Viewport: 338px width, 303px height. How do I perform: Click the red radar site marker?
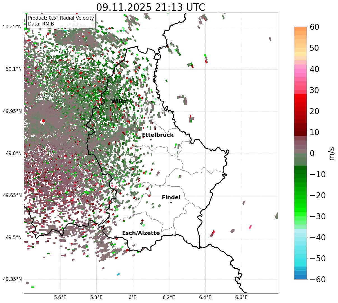[x=43, y=121]
